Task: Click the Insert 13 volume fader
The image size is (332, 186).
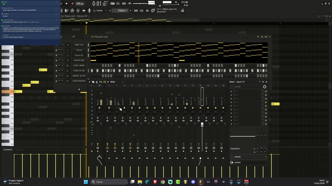Action: point(202,125)
